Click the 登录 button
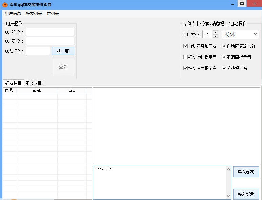 (x=63, y=67)
